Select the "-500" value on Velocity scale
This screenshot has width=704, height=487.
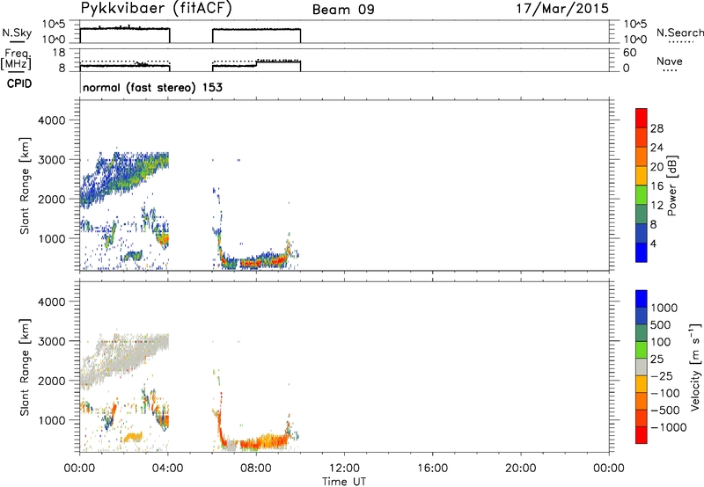[x=665, y=411]
